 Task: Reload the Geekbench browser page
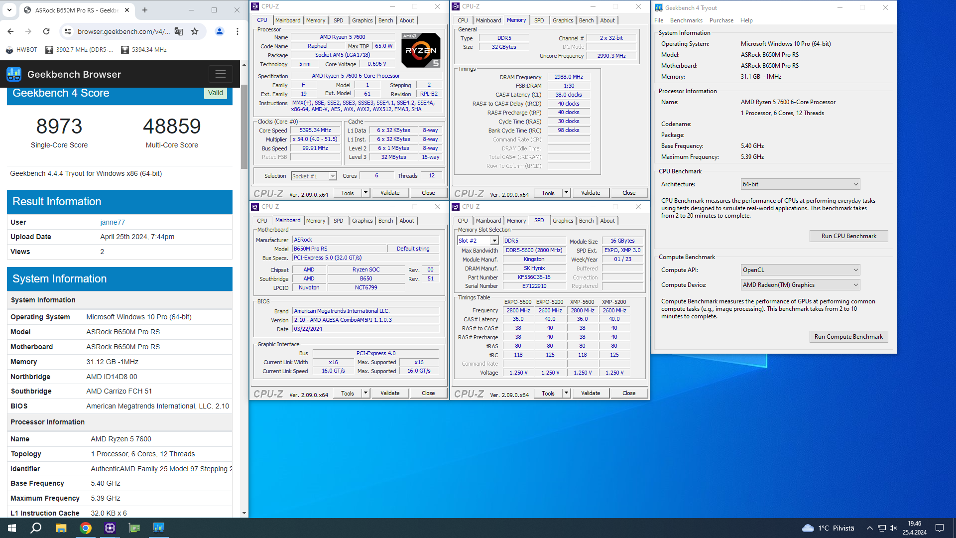[x=46, y=31]
